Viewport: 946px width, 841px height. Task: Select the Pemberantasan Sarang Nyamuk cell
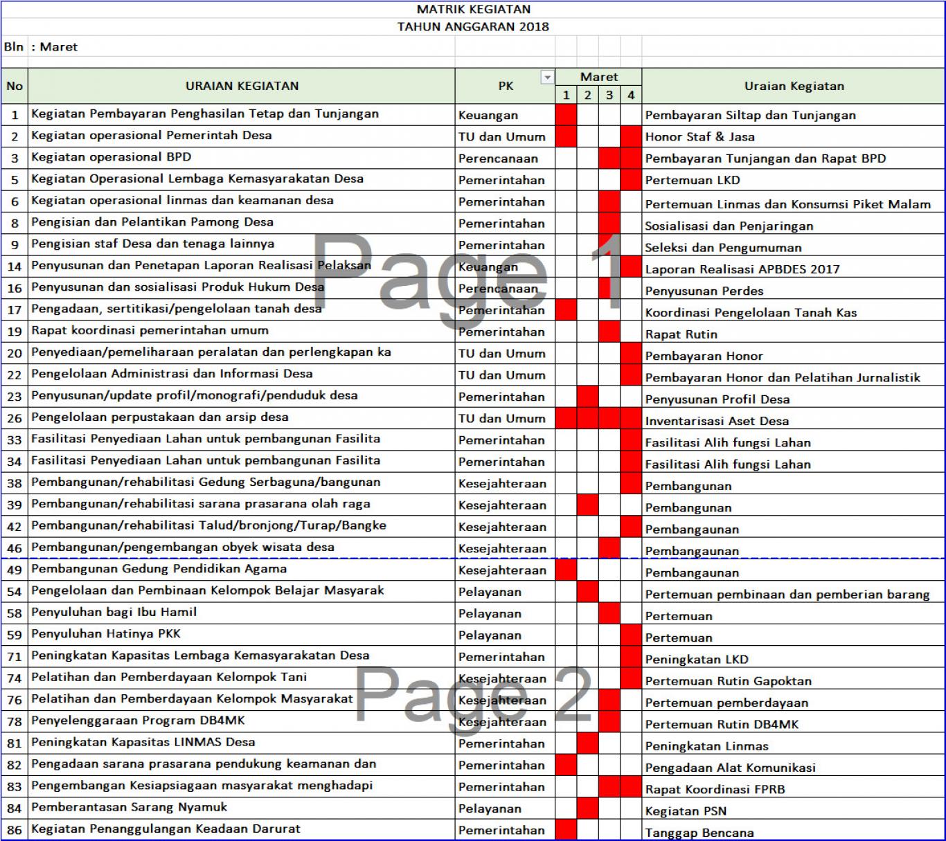[129, 808]
